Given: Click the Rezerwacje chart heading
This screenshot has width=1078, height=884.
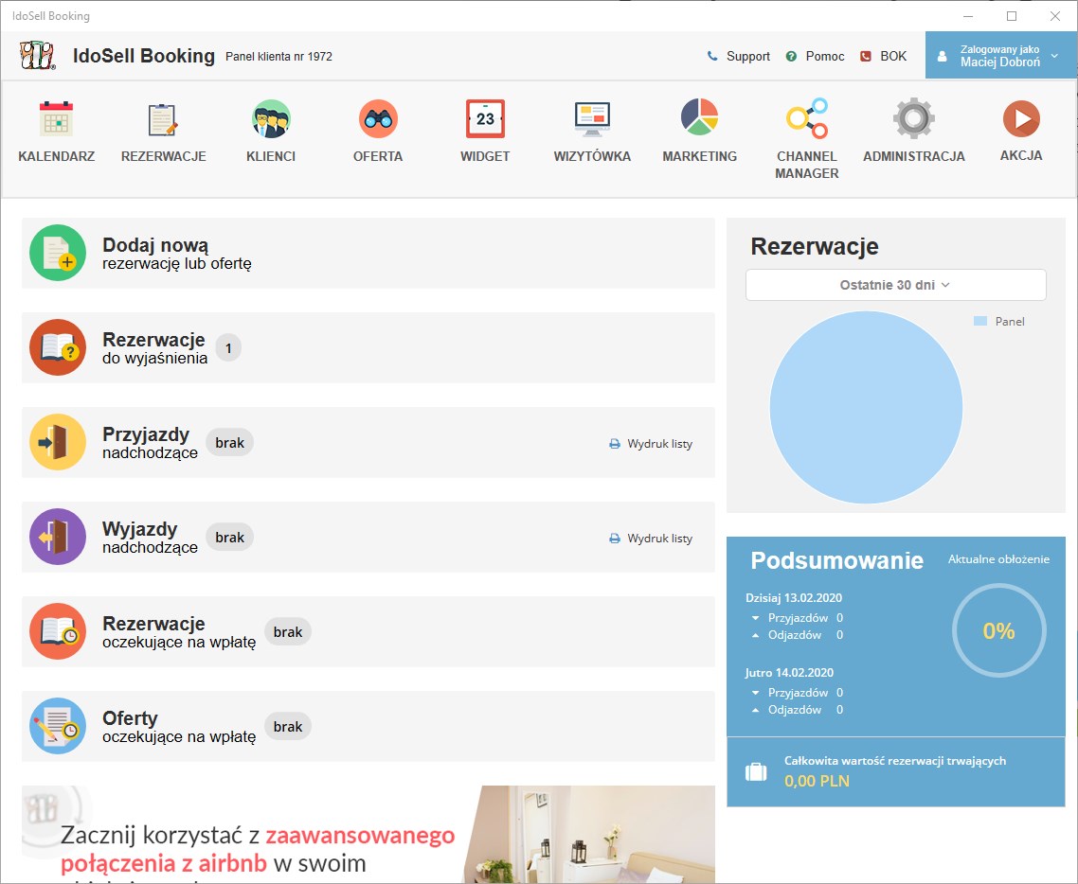Looking at the screenshot, I should 815,246.
